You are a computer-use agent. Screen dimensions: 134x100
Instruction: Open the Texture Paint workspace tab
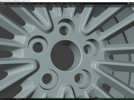pyautogui.click(x=30, y=4)
